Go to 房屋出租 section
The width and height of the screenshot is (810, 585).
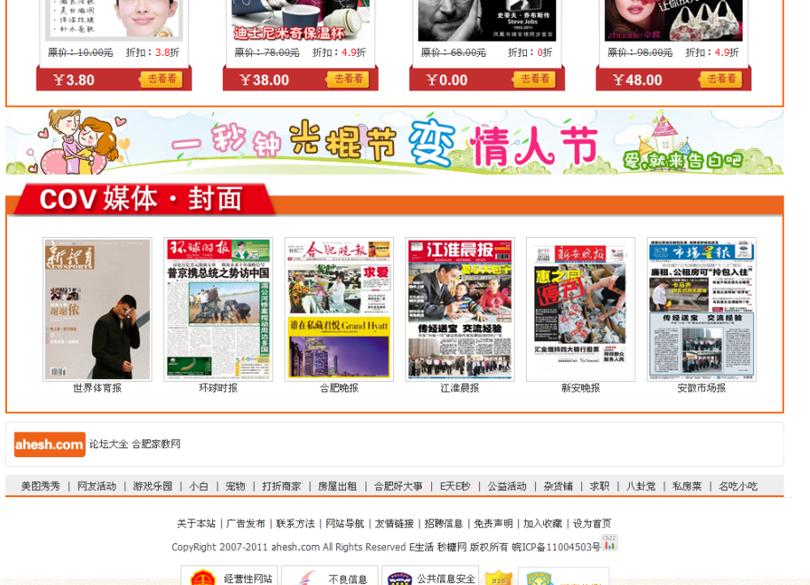337,486
